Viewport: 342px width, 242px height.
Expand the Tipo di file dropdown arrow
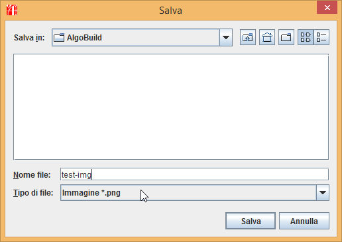(x=323, y=193)
